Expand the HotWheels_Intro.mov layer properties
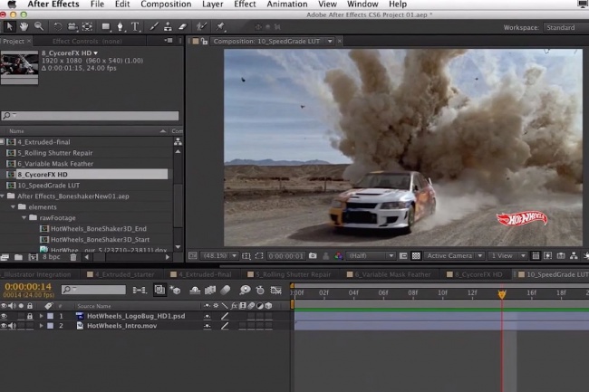589x392 pixels. [41, 326]
